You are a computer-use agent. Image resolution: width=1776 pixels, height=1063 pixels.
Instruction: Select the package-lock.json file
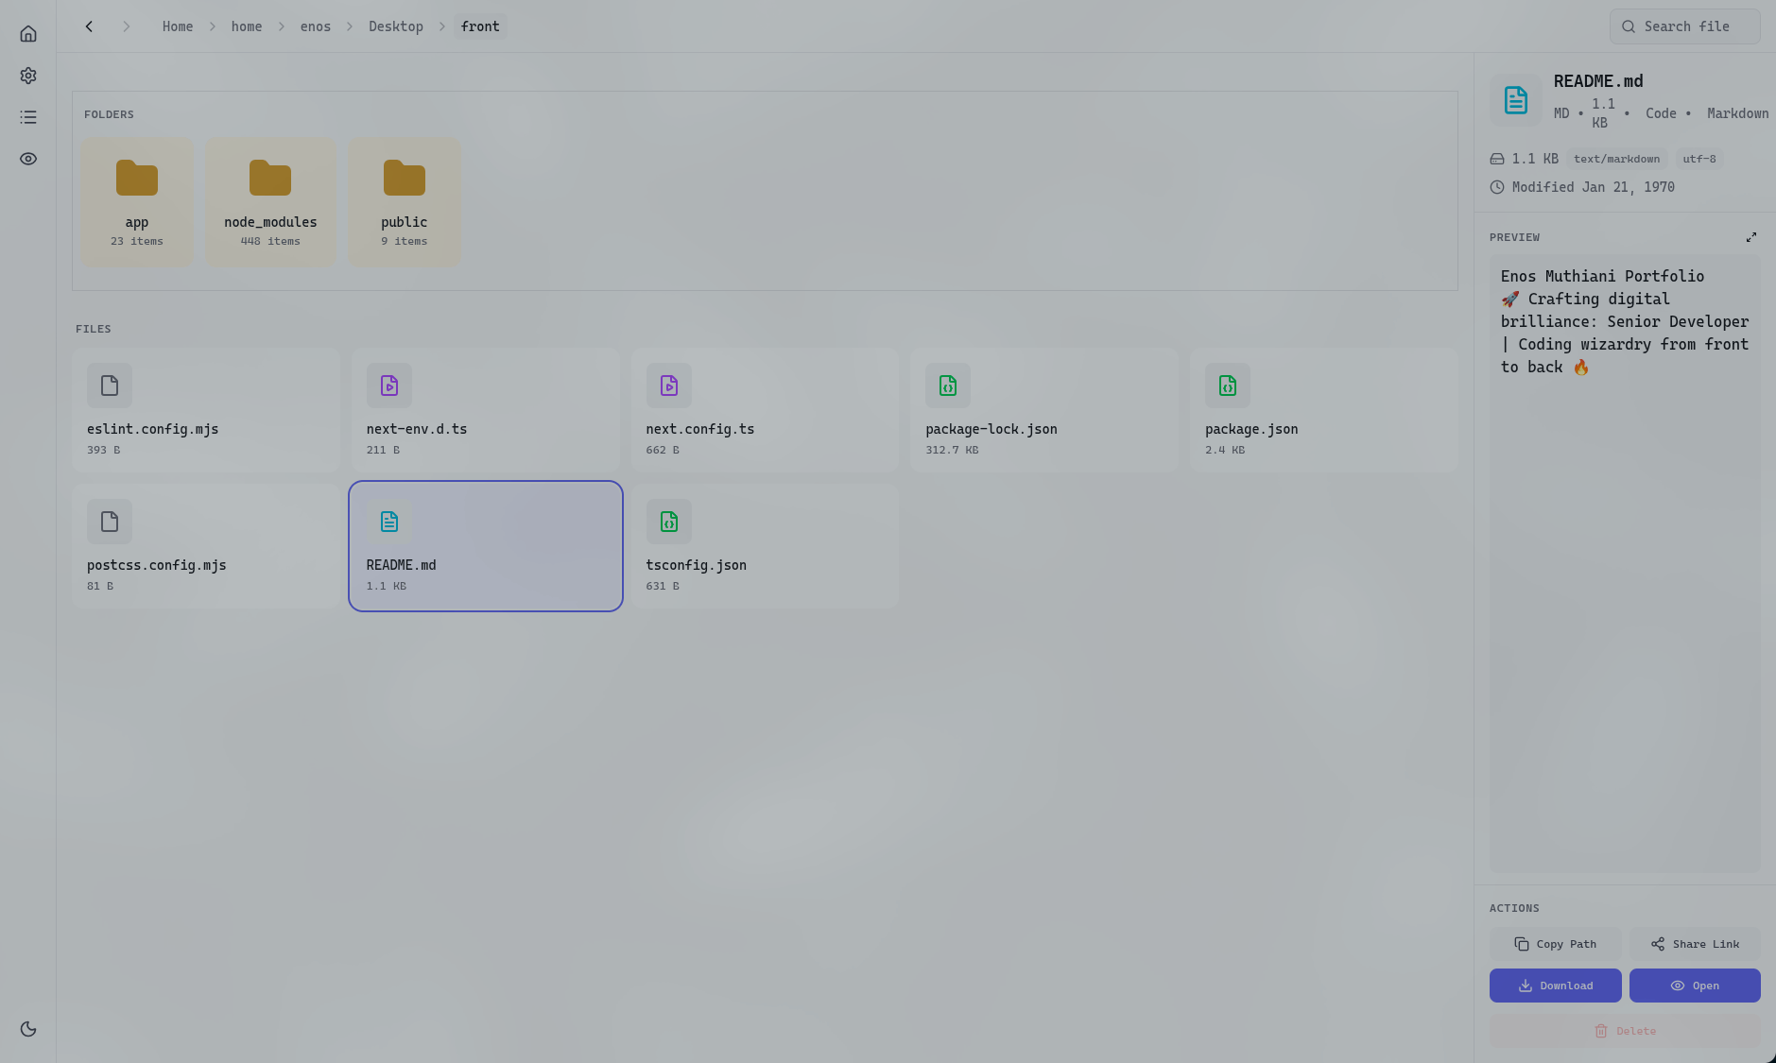coord(1043,410)
